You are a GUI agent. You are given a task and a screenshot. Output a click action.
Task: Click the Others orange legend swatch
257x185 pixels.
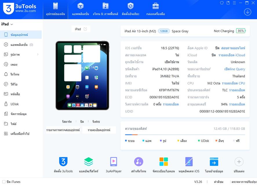216,140
